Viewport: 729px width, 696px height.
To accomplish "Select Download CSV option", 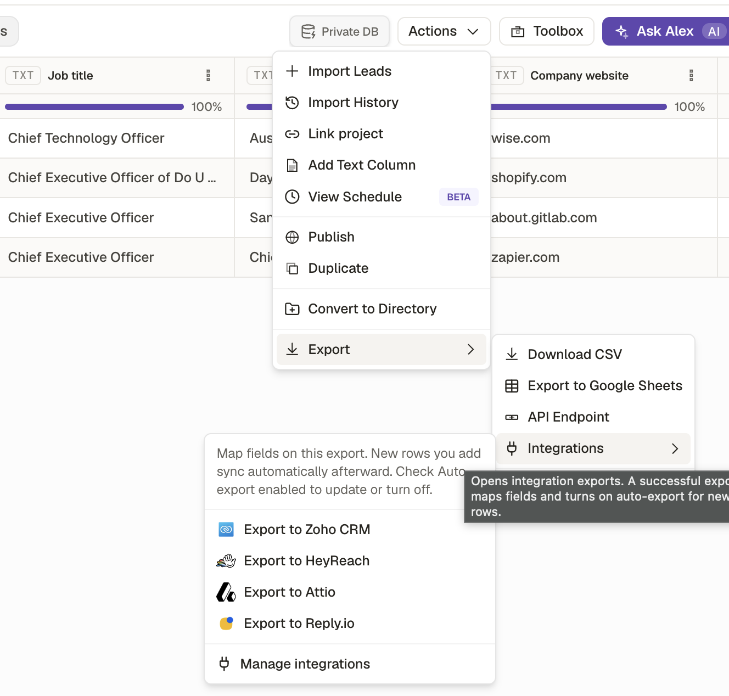I will pos(593,354).
